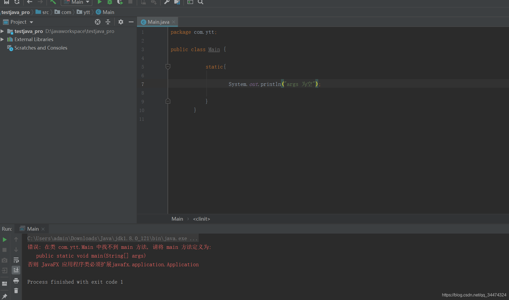Click the ytt breadcrumb folder
This screenshot has height=300, width=509.
click(x=83, y=12)
